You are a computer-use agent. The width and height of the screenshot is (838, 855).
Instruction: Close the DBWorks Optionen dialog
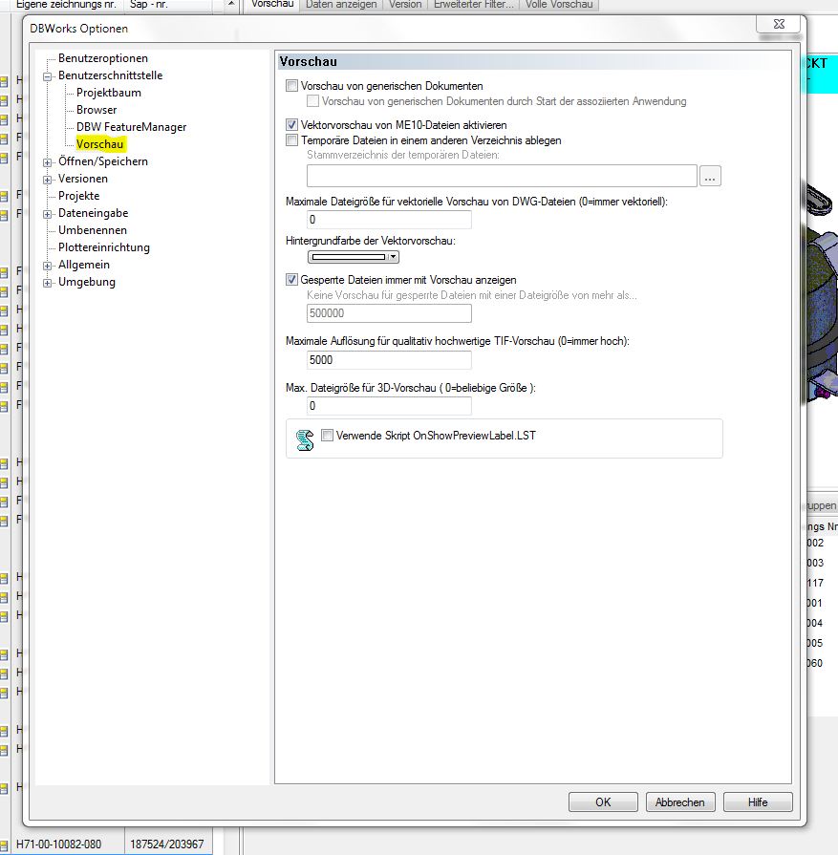pyautogui.click(x=779, y=24)
